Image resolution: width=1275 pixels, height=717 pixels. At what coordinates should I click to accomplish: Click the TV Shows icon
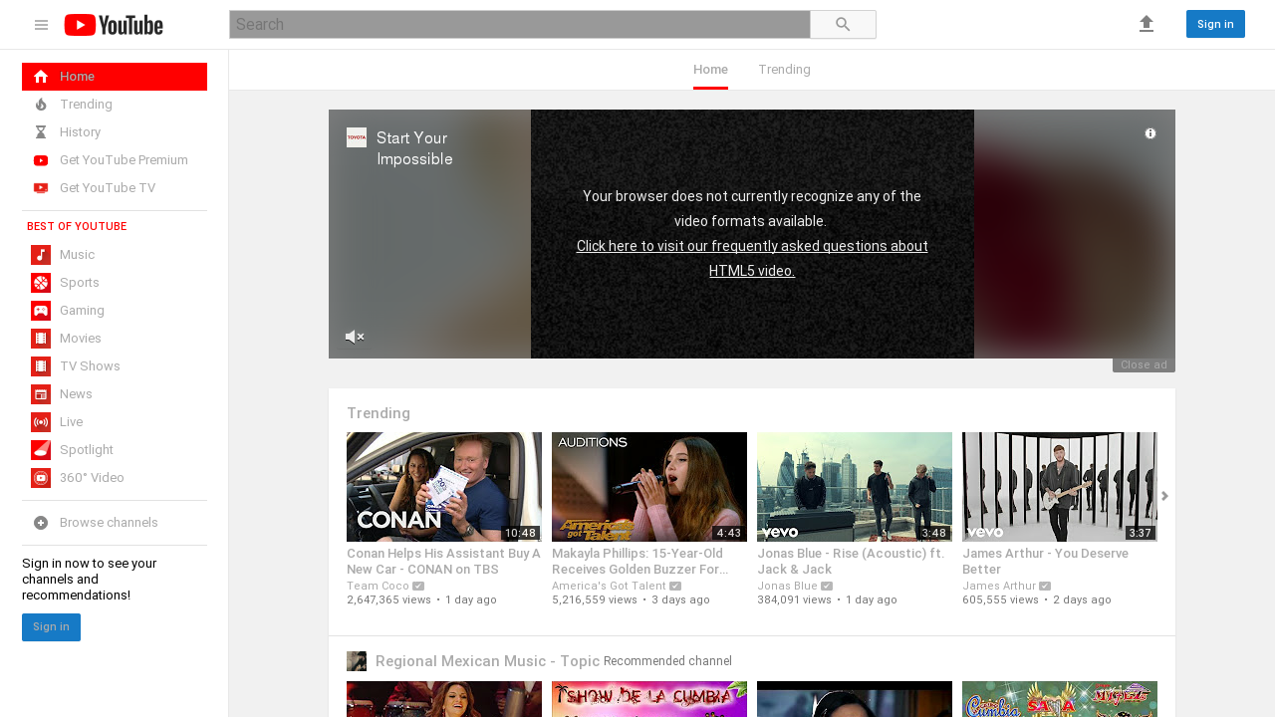(41, 366)
